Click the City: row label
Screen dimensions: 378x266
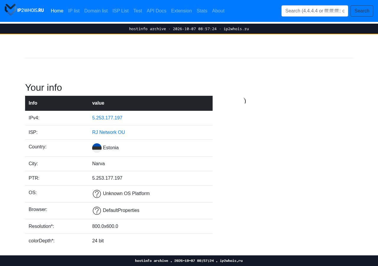pyautogui.click(x=33, y=164)
